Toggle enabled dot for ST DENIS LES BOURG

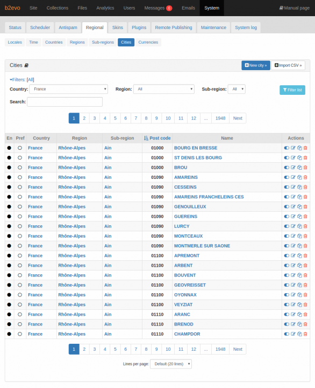tap(9, 158)
